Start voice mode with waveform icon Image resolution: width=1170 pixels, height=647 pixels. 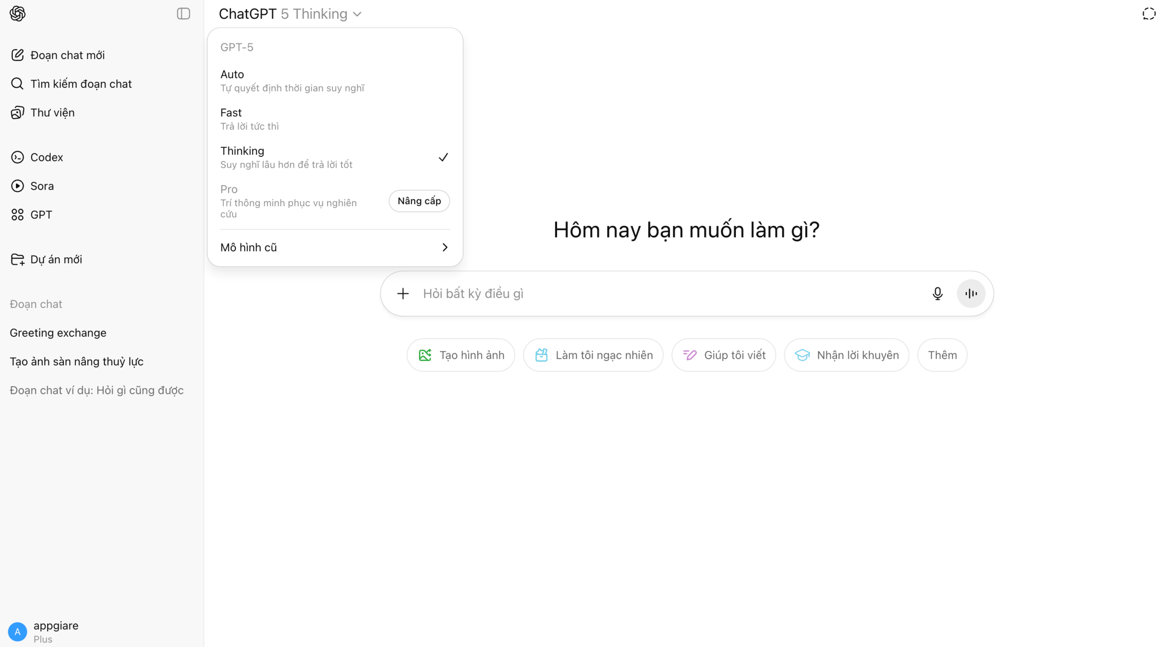point(971,293)
